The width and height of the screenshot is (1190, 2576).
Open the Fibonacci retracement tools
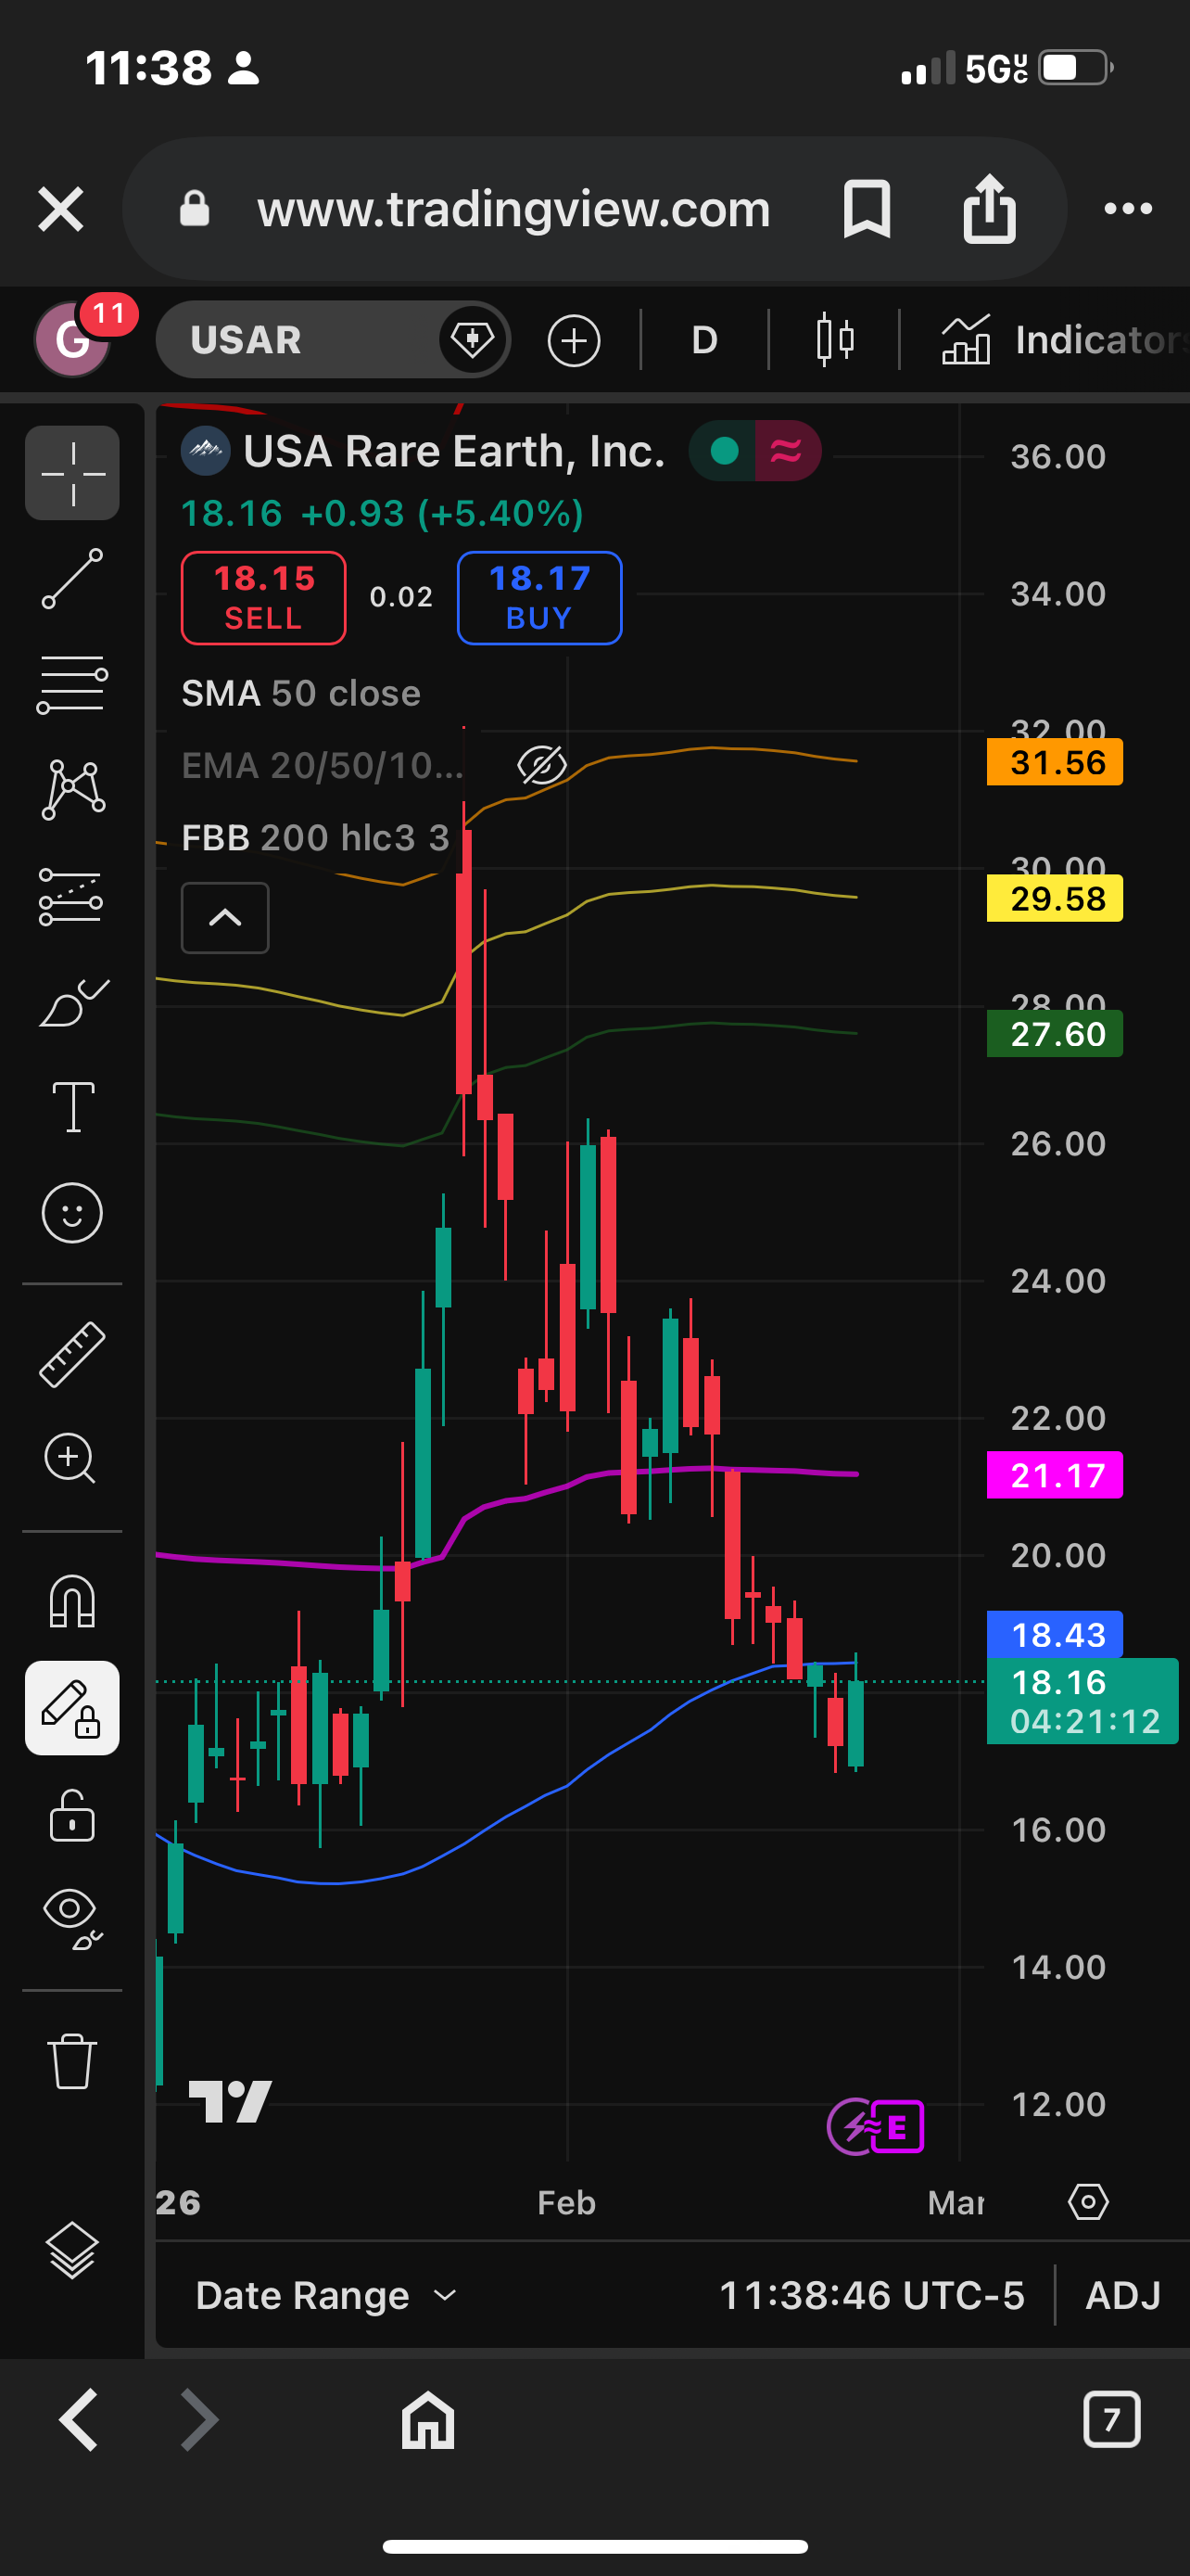pyautogui.click(x=72, y=685)
